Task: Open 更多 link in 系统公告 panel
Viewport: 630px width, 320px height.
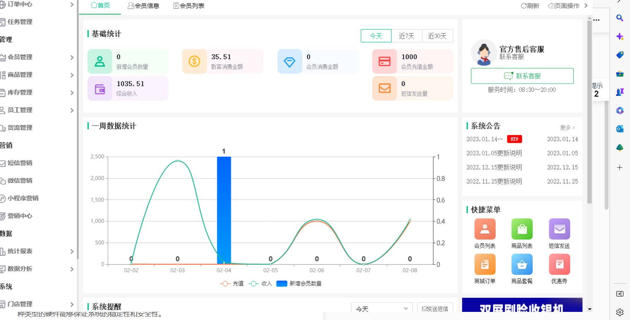Action: (566, 127)
